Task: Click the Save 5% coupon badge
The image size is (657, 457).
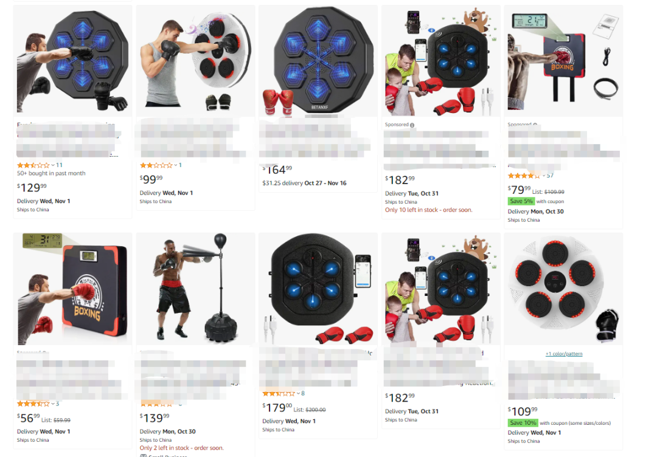Action: [521, 201]
